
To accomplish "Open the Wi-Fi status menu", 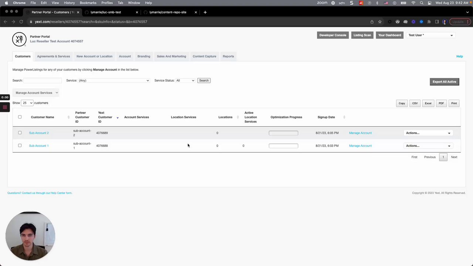I will pos(413,3).
